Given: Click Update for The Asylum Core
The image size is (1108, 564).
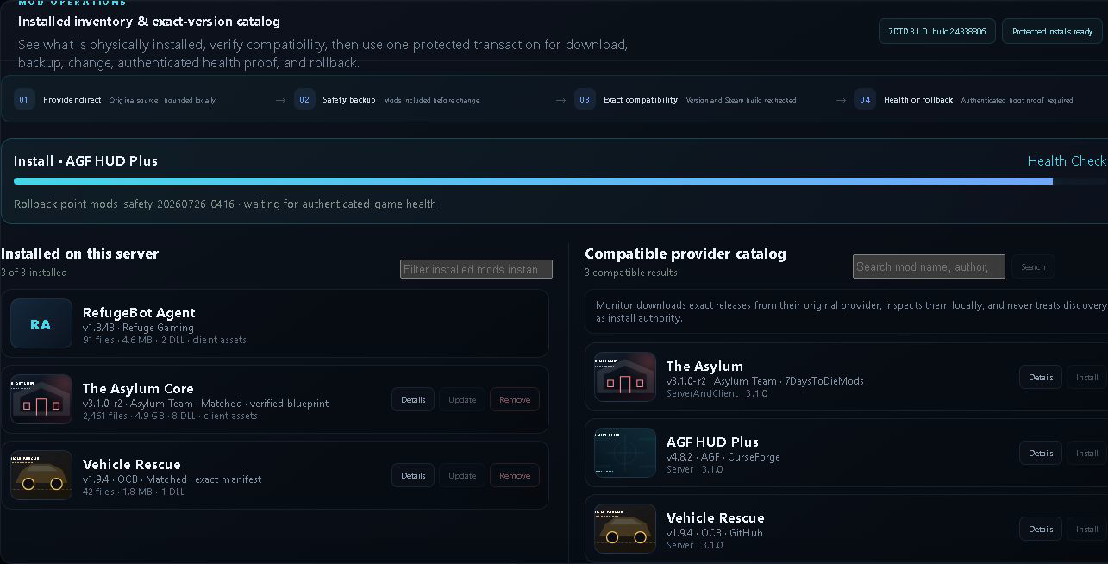Looking at the screenshot, I should 462,399.
